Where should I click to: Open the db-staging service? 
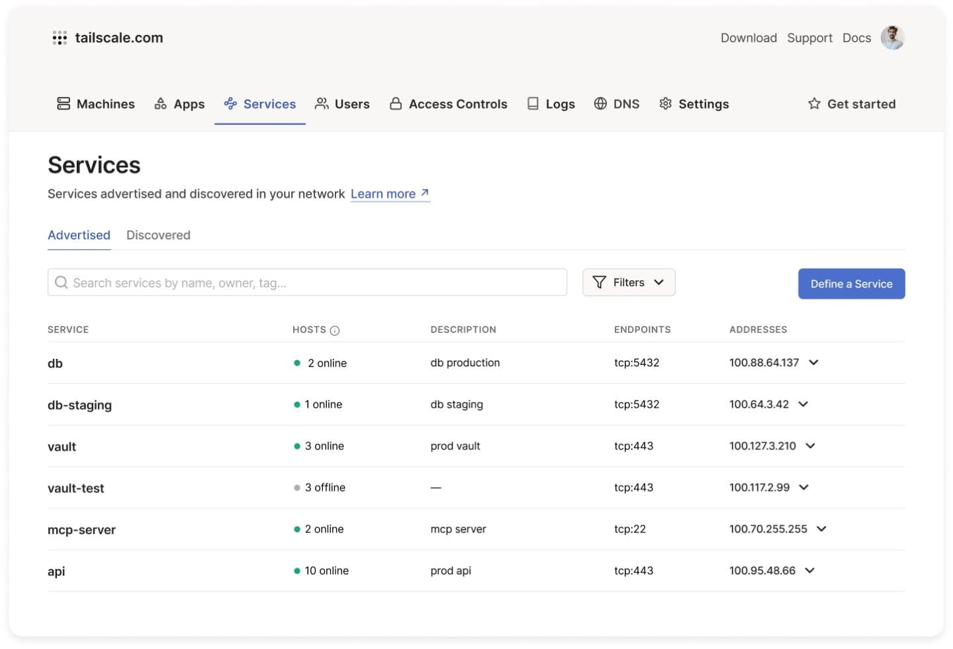79,405
